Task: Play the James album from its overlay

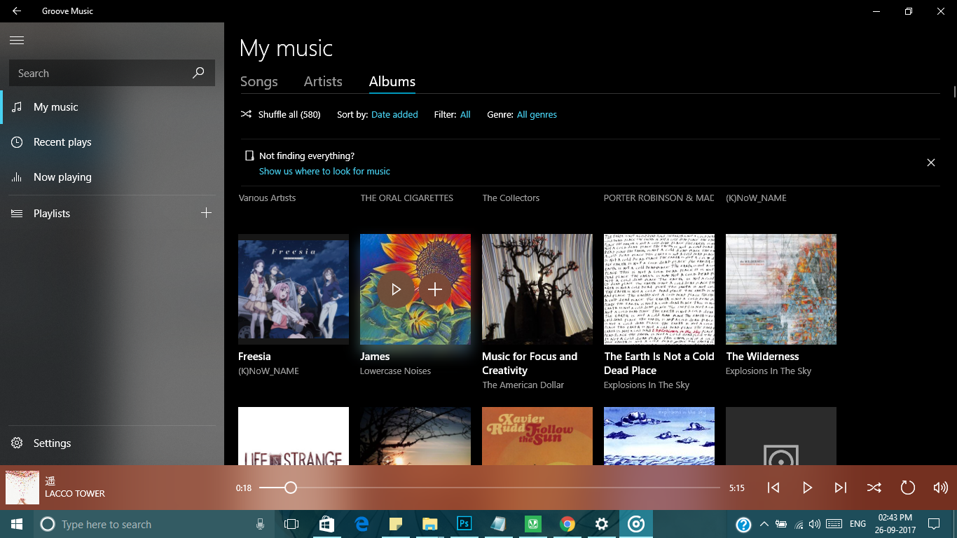Action: 396,289
